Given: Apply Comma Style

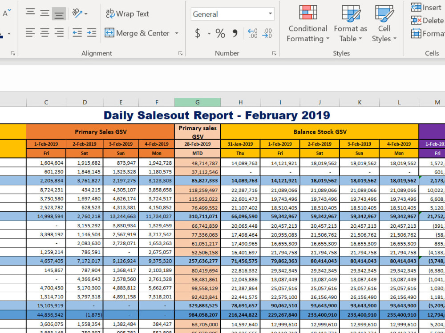Looking at the screenshot, I should pos(235,33).
